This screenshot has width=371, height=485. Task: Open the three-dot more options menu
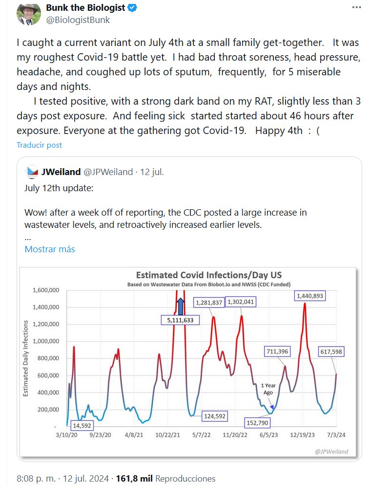click(357, 8)
